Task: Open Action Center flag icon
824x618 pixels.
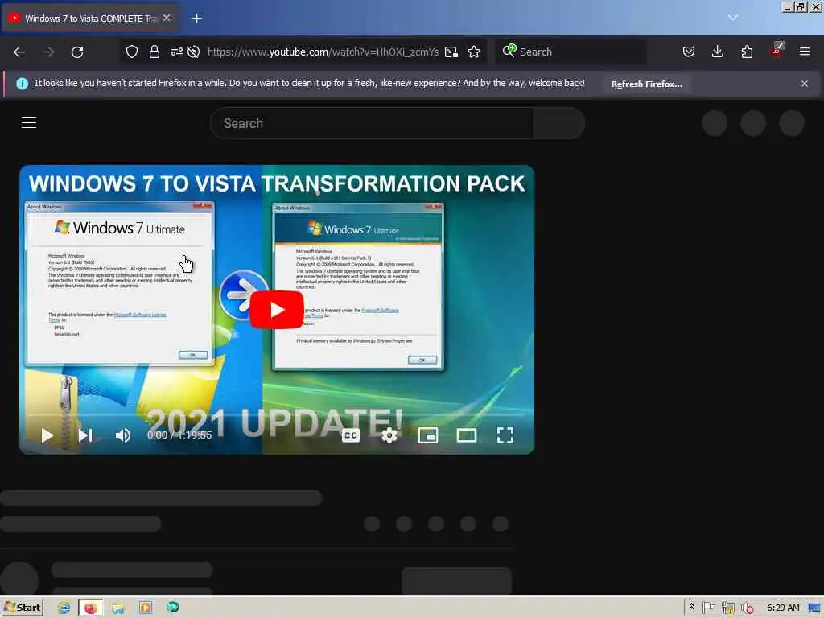Action: click(x=708, y=608)
